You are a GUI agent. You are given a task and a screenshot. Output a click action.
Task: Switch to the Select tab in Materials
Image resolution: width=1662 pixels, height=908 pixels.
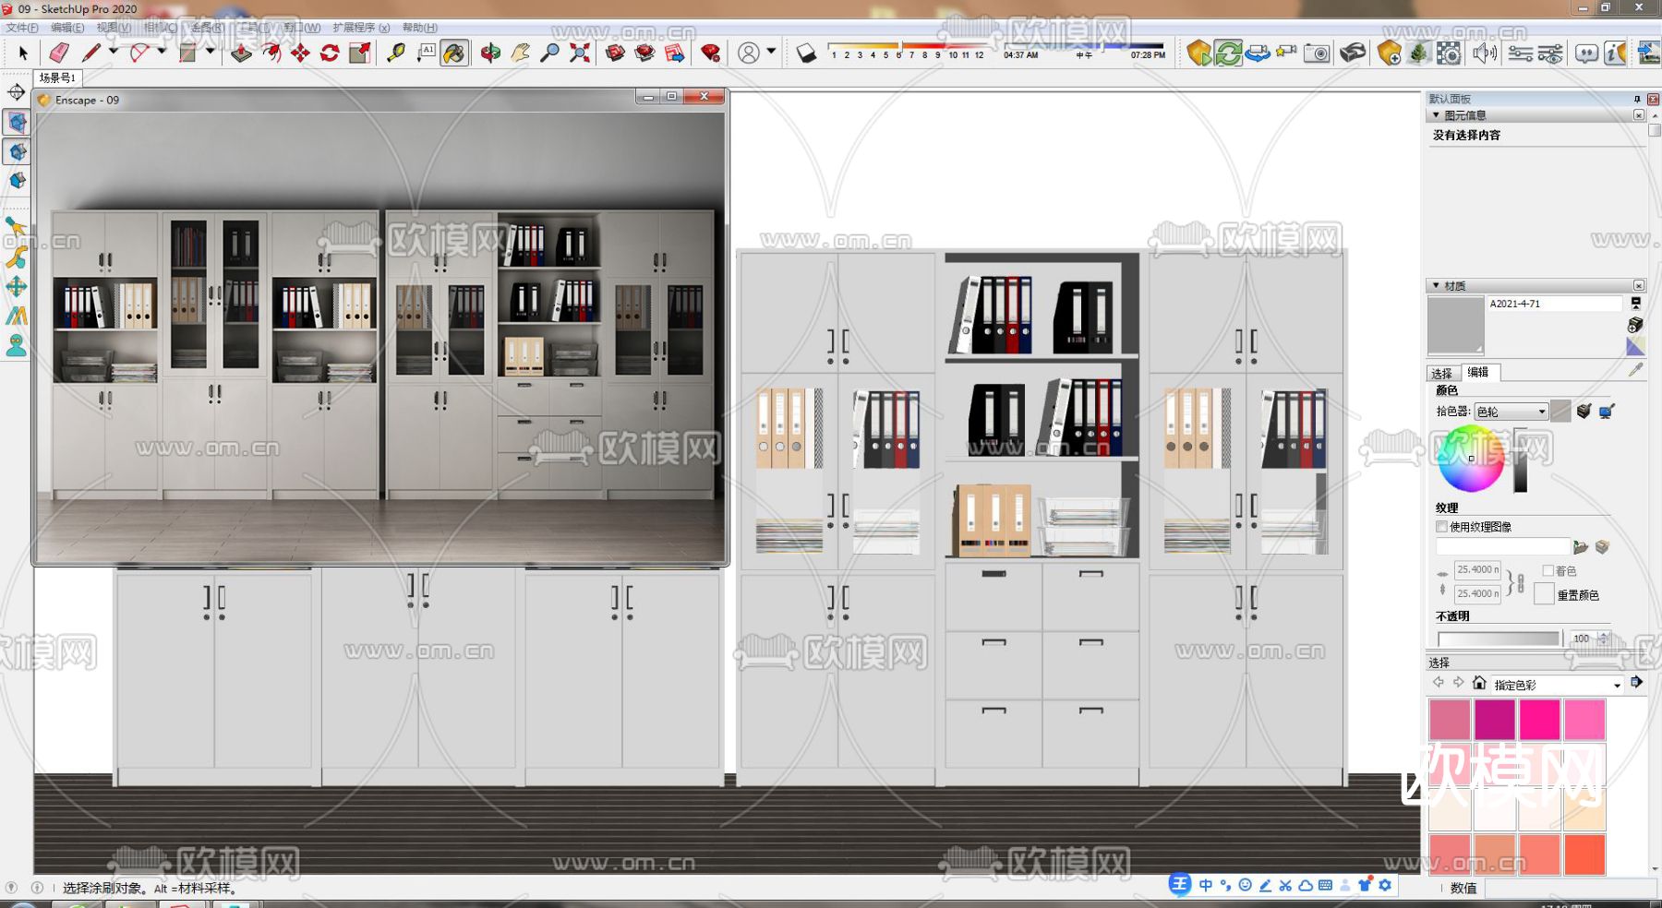coord(1442,373)
